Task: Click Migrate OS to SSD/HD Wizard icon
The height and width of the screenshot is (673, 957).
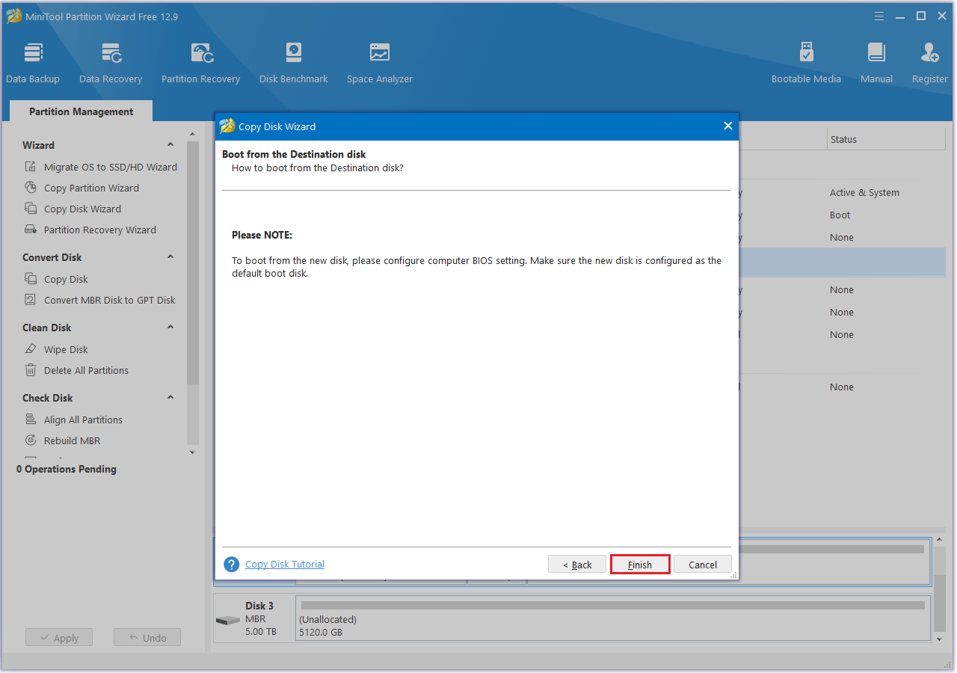Action: coord(31,167)
